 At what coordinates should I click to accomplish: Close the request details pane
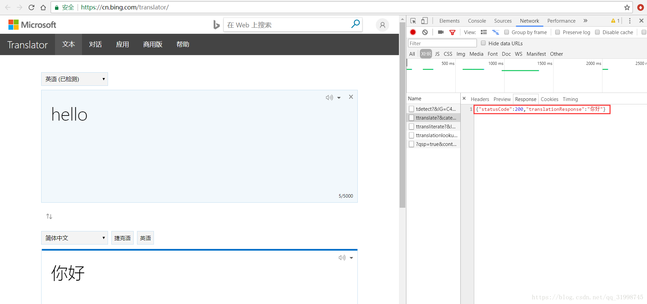point(464,98)
